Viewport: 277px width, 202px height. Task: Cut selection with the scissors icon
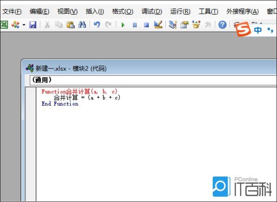click(47, 25)
